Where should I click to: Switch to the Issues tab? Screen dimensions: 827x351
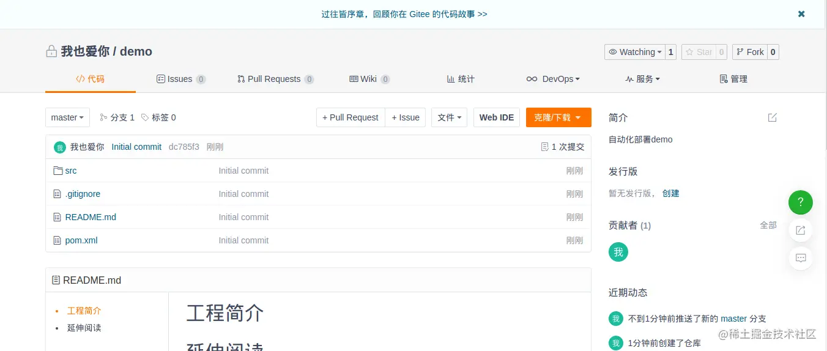[x=181, y=79]
